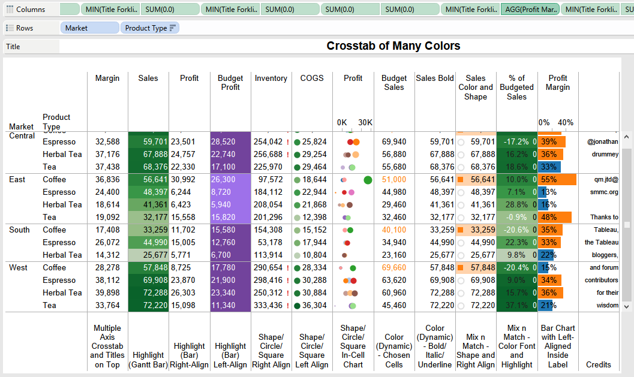Screen dimensions: 634x377
Task: Click the green Sales cell showing 59,701
Action: (148, 142)
